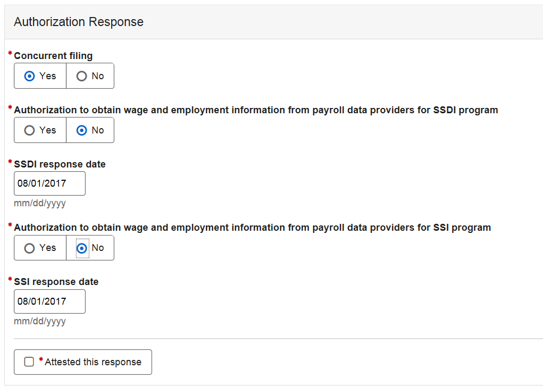543x386 pixels.
Task: Click the red asterisk beside Concurrent filing
Action: [10, 54]
